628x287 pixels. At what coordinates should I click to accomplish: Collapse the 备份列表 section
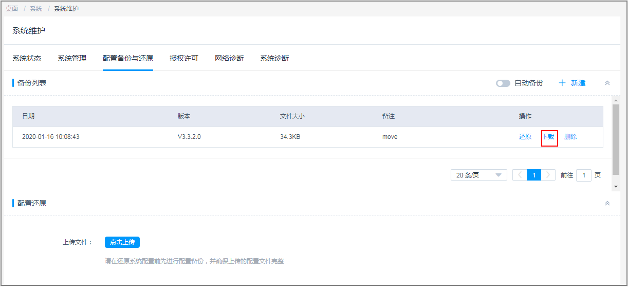(607, 83)
